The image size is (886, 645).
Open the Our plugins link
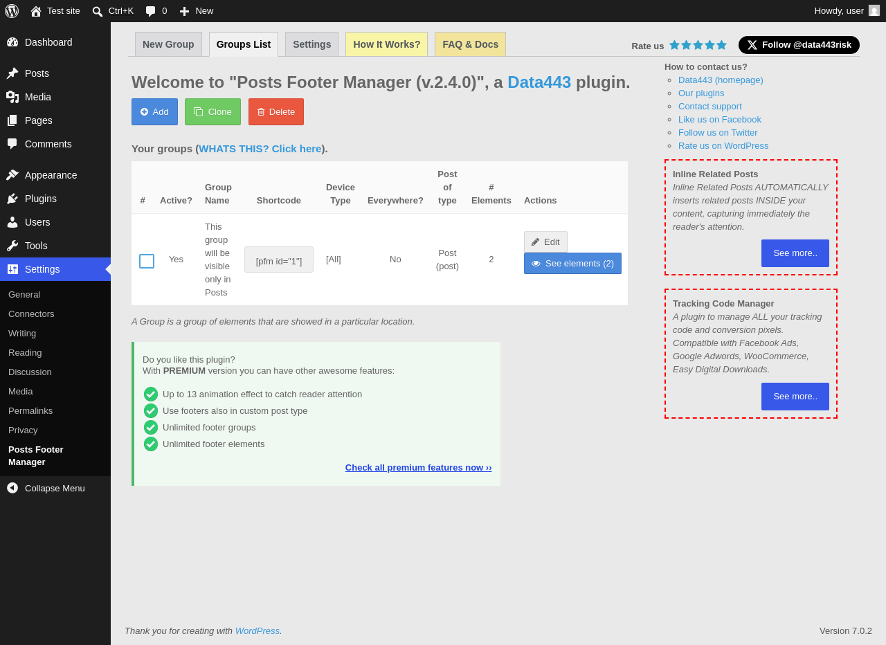[701, 93]
